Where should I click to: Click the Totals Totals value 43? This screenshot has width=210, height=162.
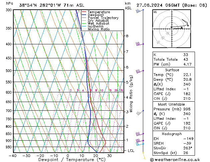tap(186, 59)
